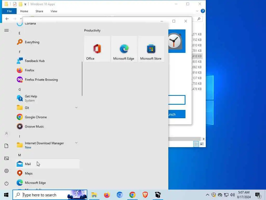The width and height of the screenshot is (266, 200).
Task: Click the clock app thumbnail in dialog
Action: [x=177, y=41]
